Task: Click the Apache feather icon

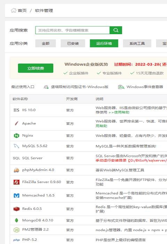Action: tap(16, 123)
